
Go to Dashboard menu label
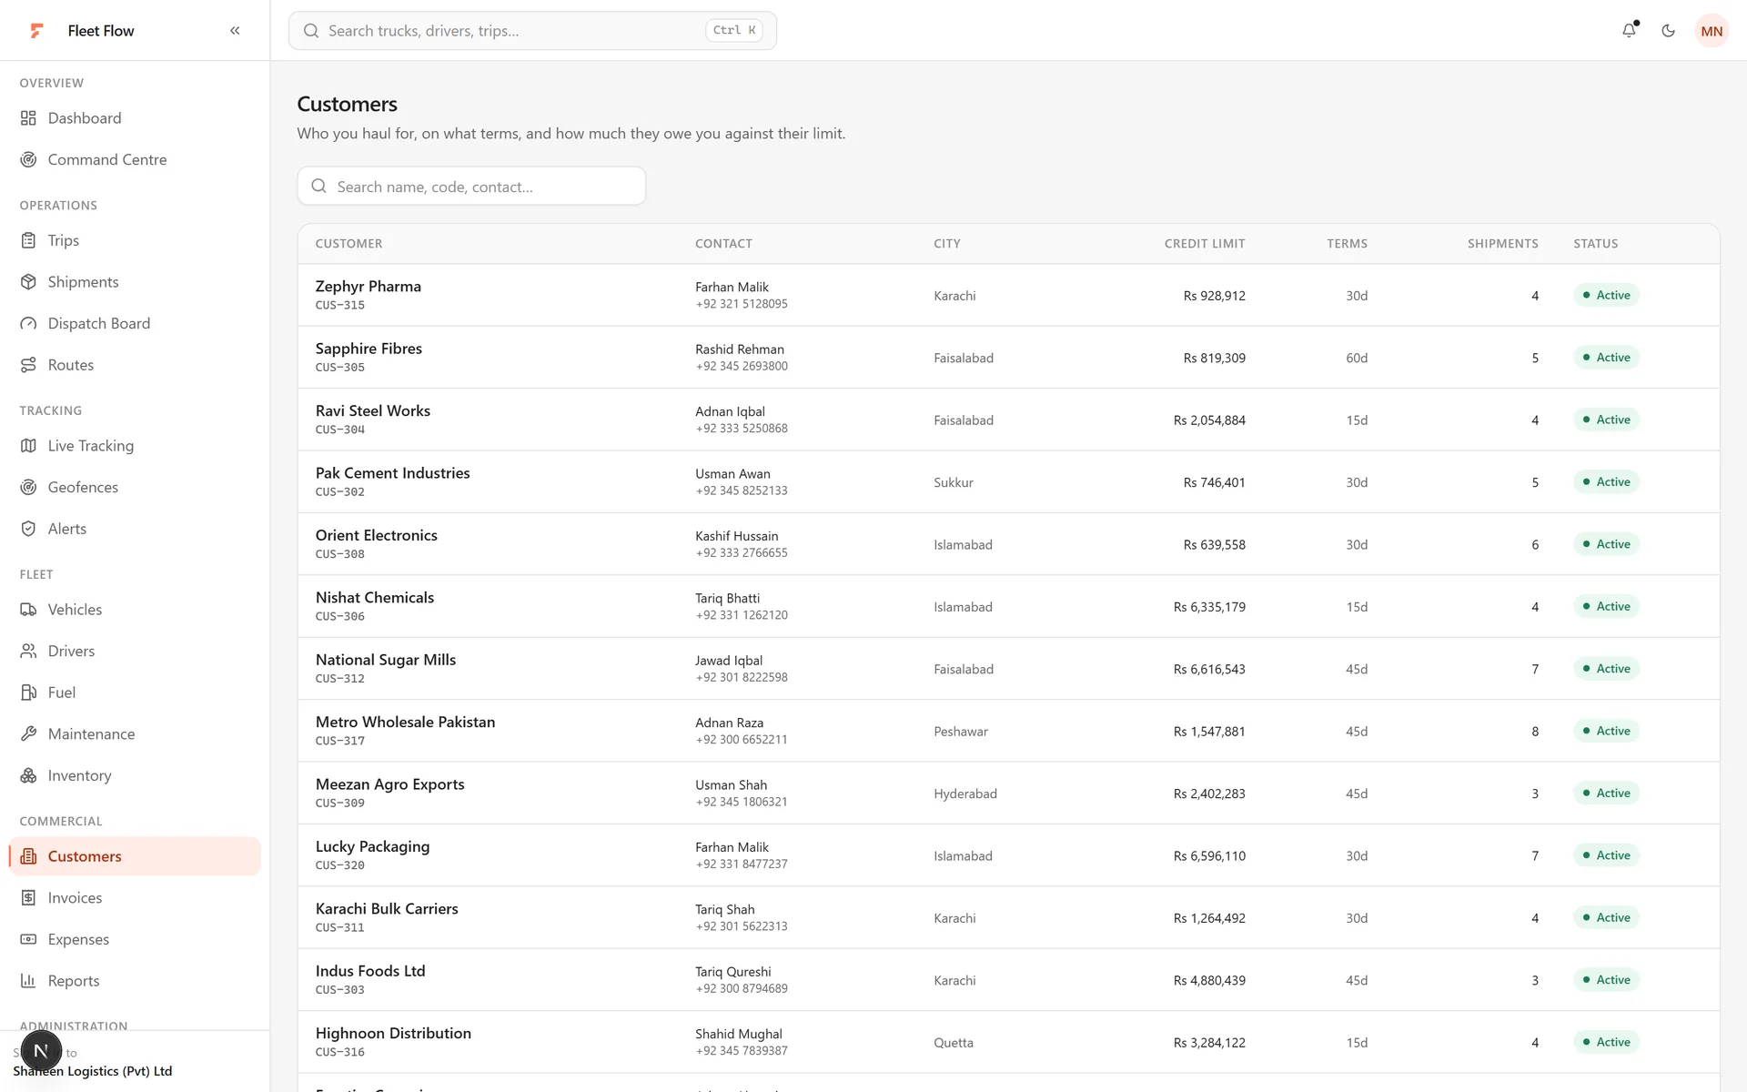point(85,118)
